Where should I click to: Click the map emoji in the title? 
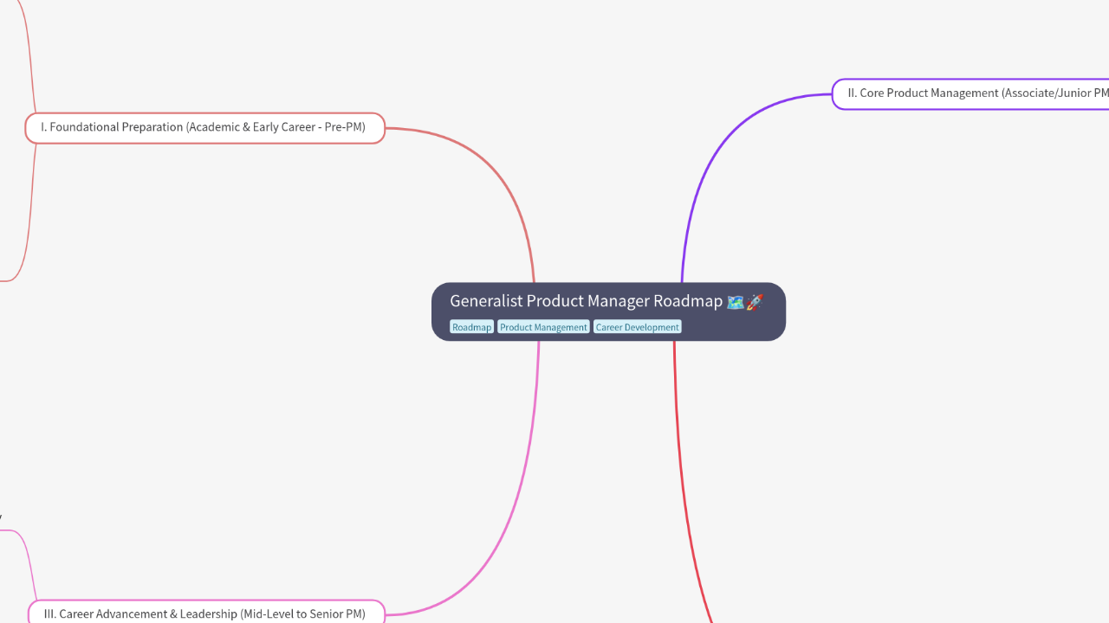[735, 302]
